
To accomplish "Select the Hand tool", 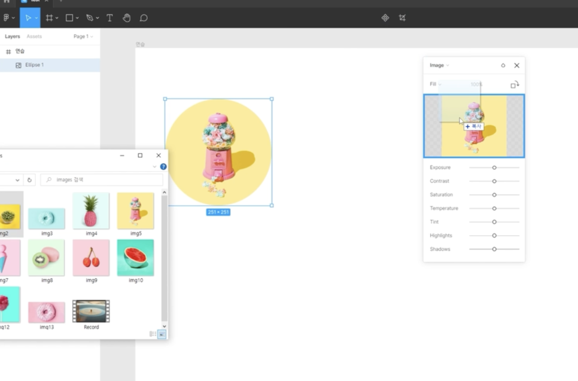I will pos(126,18).
